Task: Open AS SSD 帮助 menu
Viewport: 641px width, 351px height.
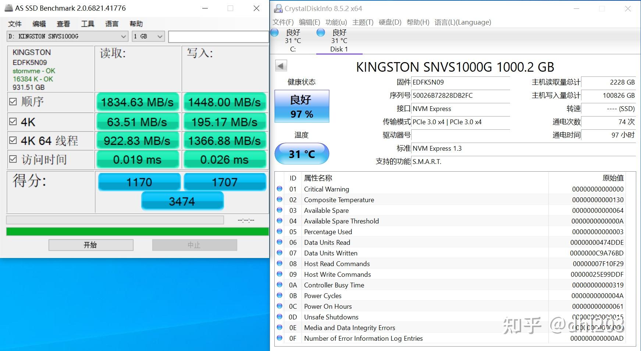Action: (136, 24)
